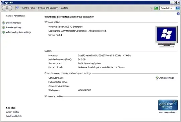The image size is (181, 122).
Task: Click the Forward navigation arrow button
Action: point(10,8)
